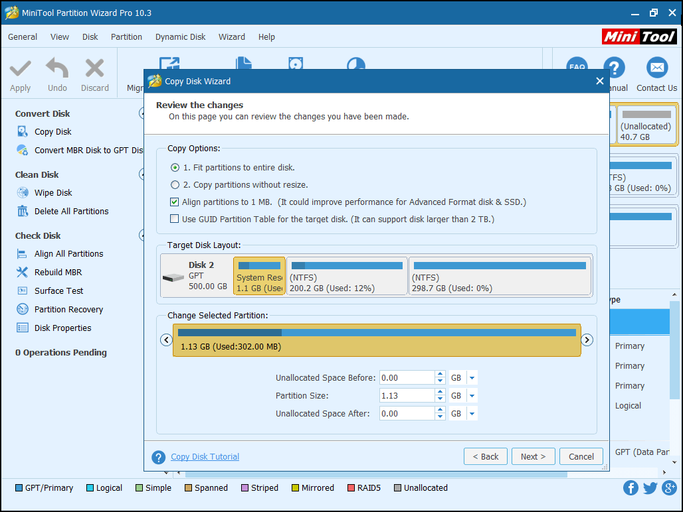Image resolution: width=683 pixels, height=512 pixels.
Task: Click the Align All Partitions icon
Action: coord(22,253)
